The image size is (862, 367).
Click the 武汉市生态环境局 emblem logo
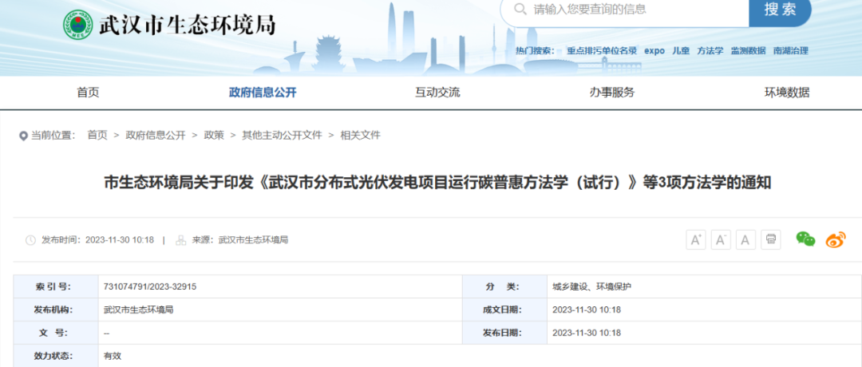78,26
